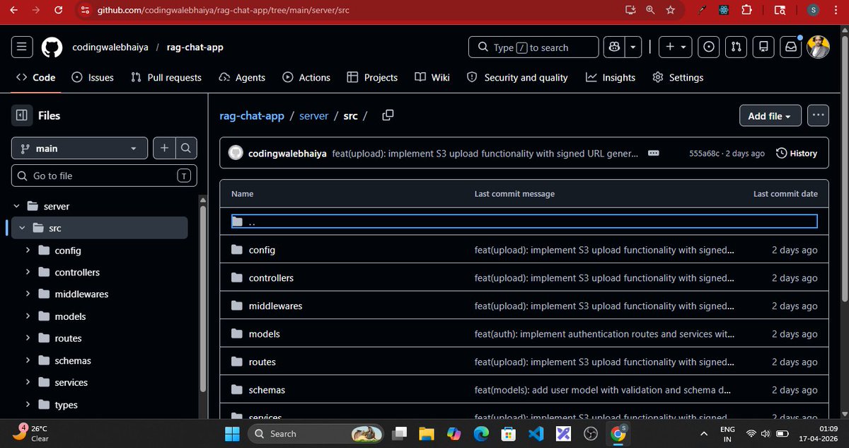Collapse the Files side panel icon
This screenshot has width=849, height=448.
[x=22, y=115]
